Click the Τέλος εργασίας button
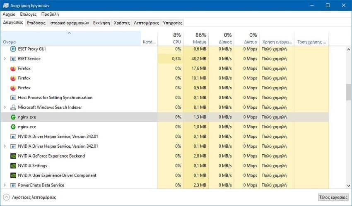This screenshot has height=206, width=352. (x=333, y=197)
